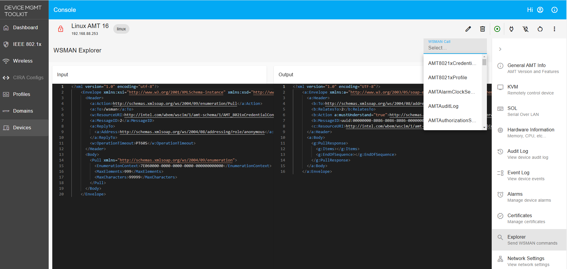Click the crossed-out plug disconnect icon
The width and height of the screenshot is (567, 269).
[x=525, y=29]
